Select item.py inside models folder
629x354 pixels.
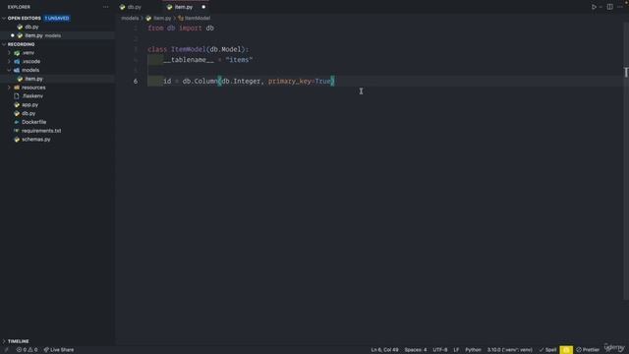[x=33, y=79]
